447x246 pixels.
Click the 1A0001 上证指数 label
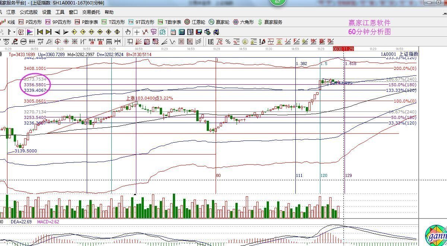(399, 54)
